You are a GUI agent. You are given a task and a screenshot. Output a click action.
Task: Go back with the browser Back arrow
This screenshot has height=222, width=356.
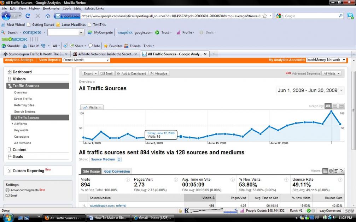(6, 16)
